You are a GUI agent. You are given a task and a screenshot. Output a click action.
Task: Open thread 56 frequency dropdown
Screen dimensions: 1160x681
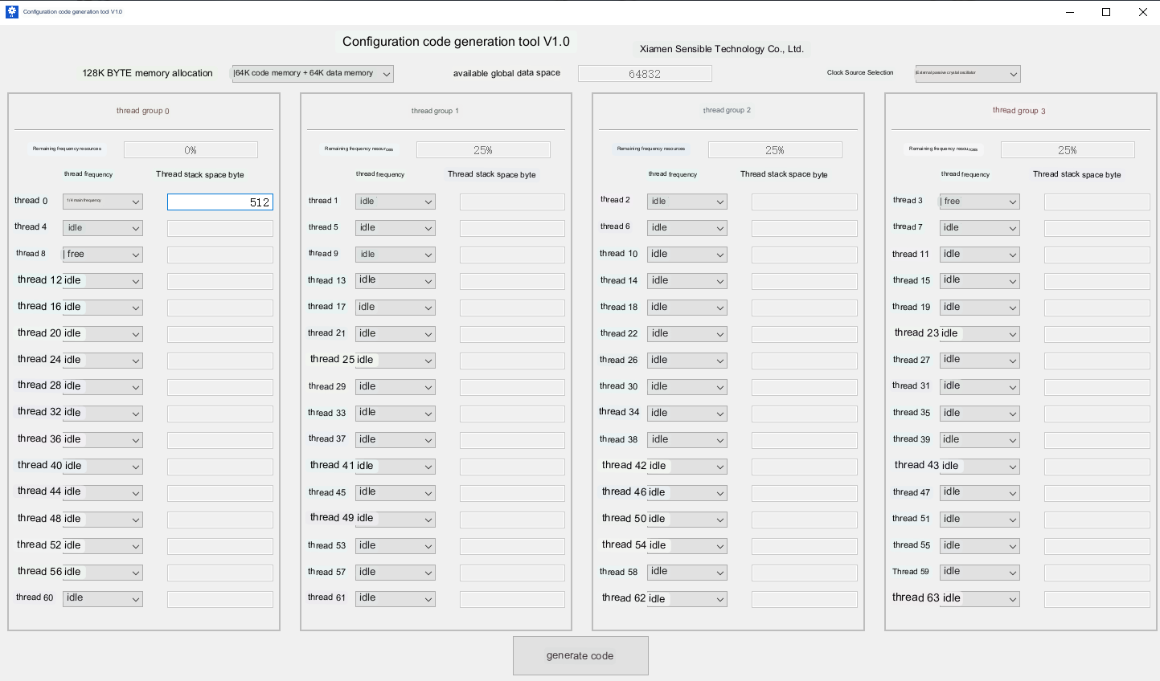pyautogui.click(x=103, y=573)
